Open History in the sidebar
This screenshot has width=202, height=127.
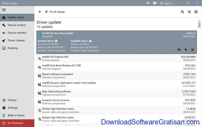click(17, 100)
